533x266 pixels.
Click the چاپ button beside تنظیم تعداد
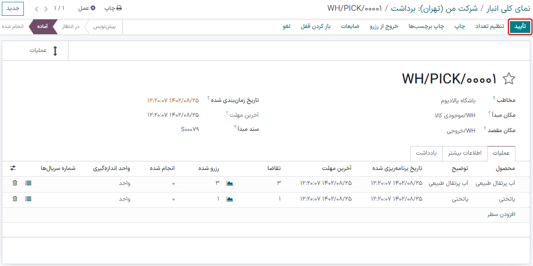460,27
